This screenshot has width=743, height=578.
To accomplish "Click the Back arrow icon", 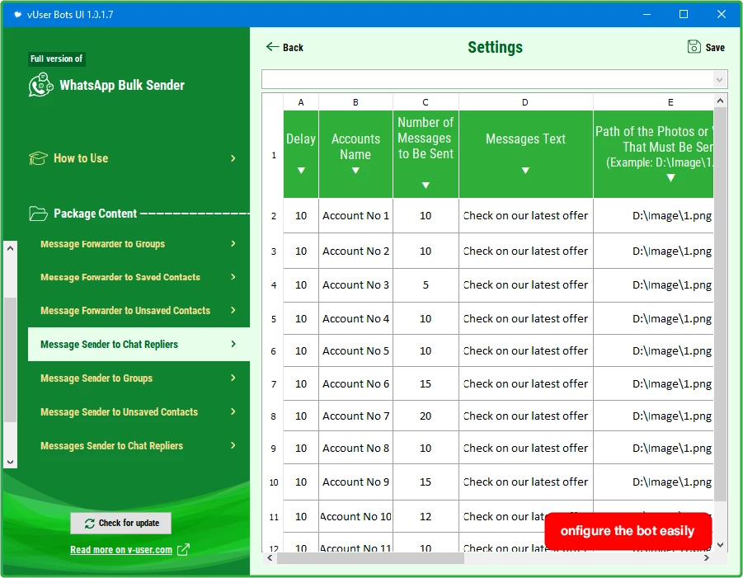I will pyautogui.click(x=272, y=46).
